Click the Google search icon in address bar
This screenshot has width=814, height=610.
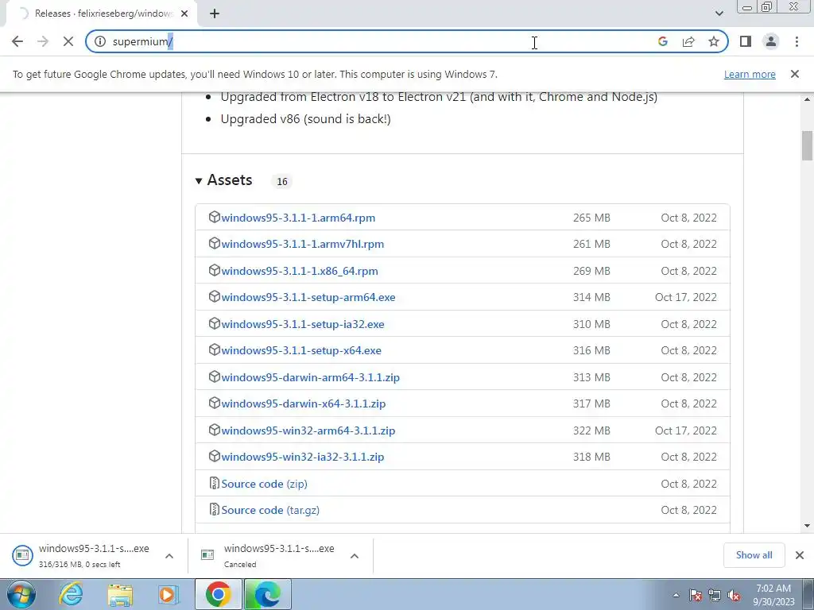[x=662, y=41]
